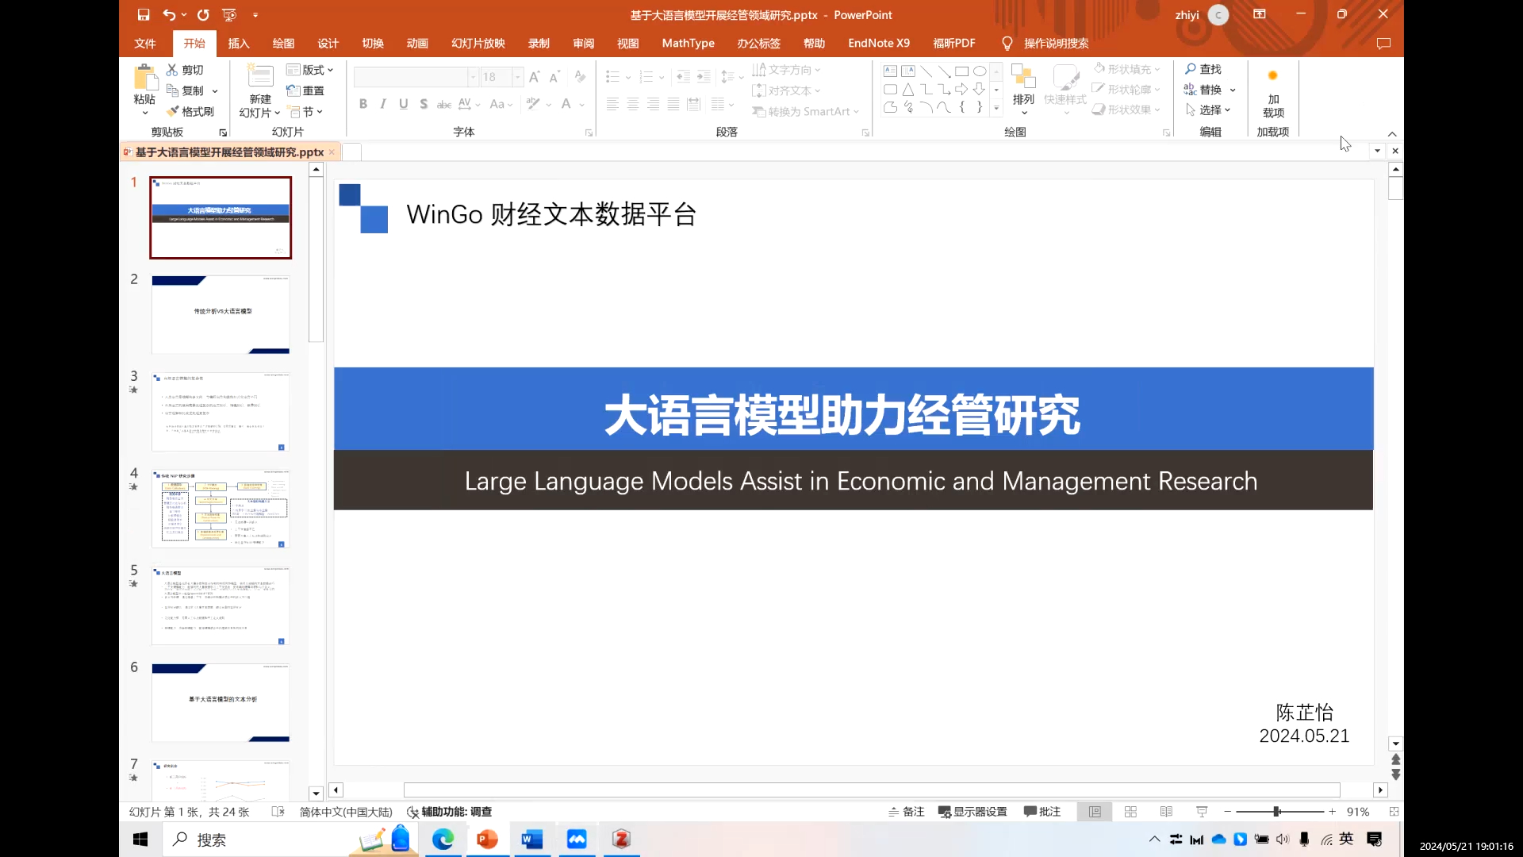Switch to the 插入 ribbon tab
This screenshot has width=1523, height=857.
click(x=239, y=44)
